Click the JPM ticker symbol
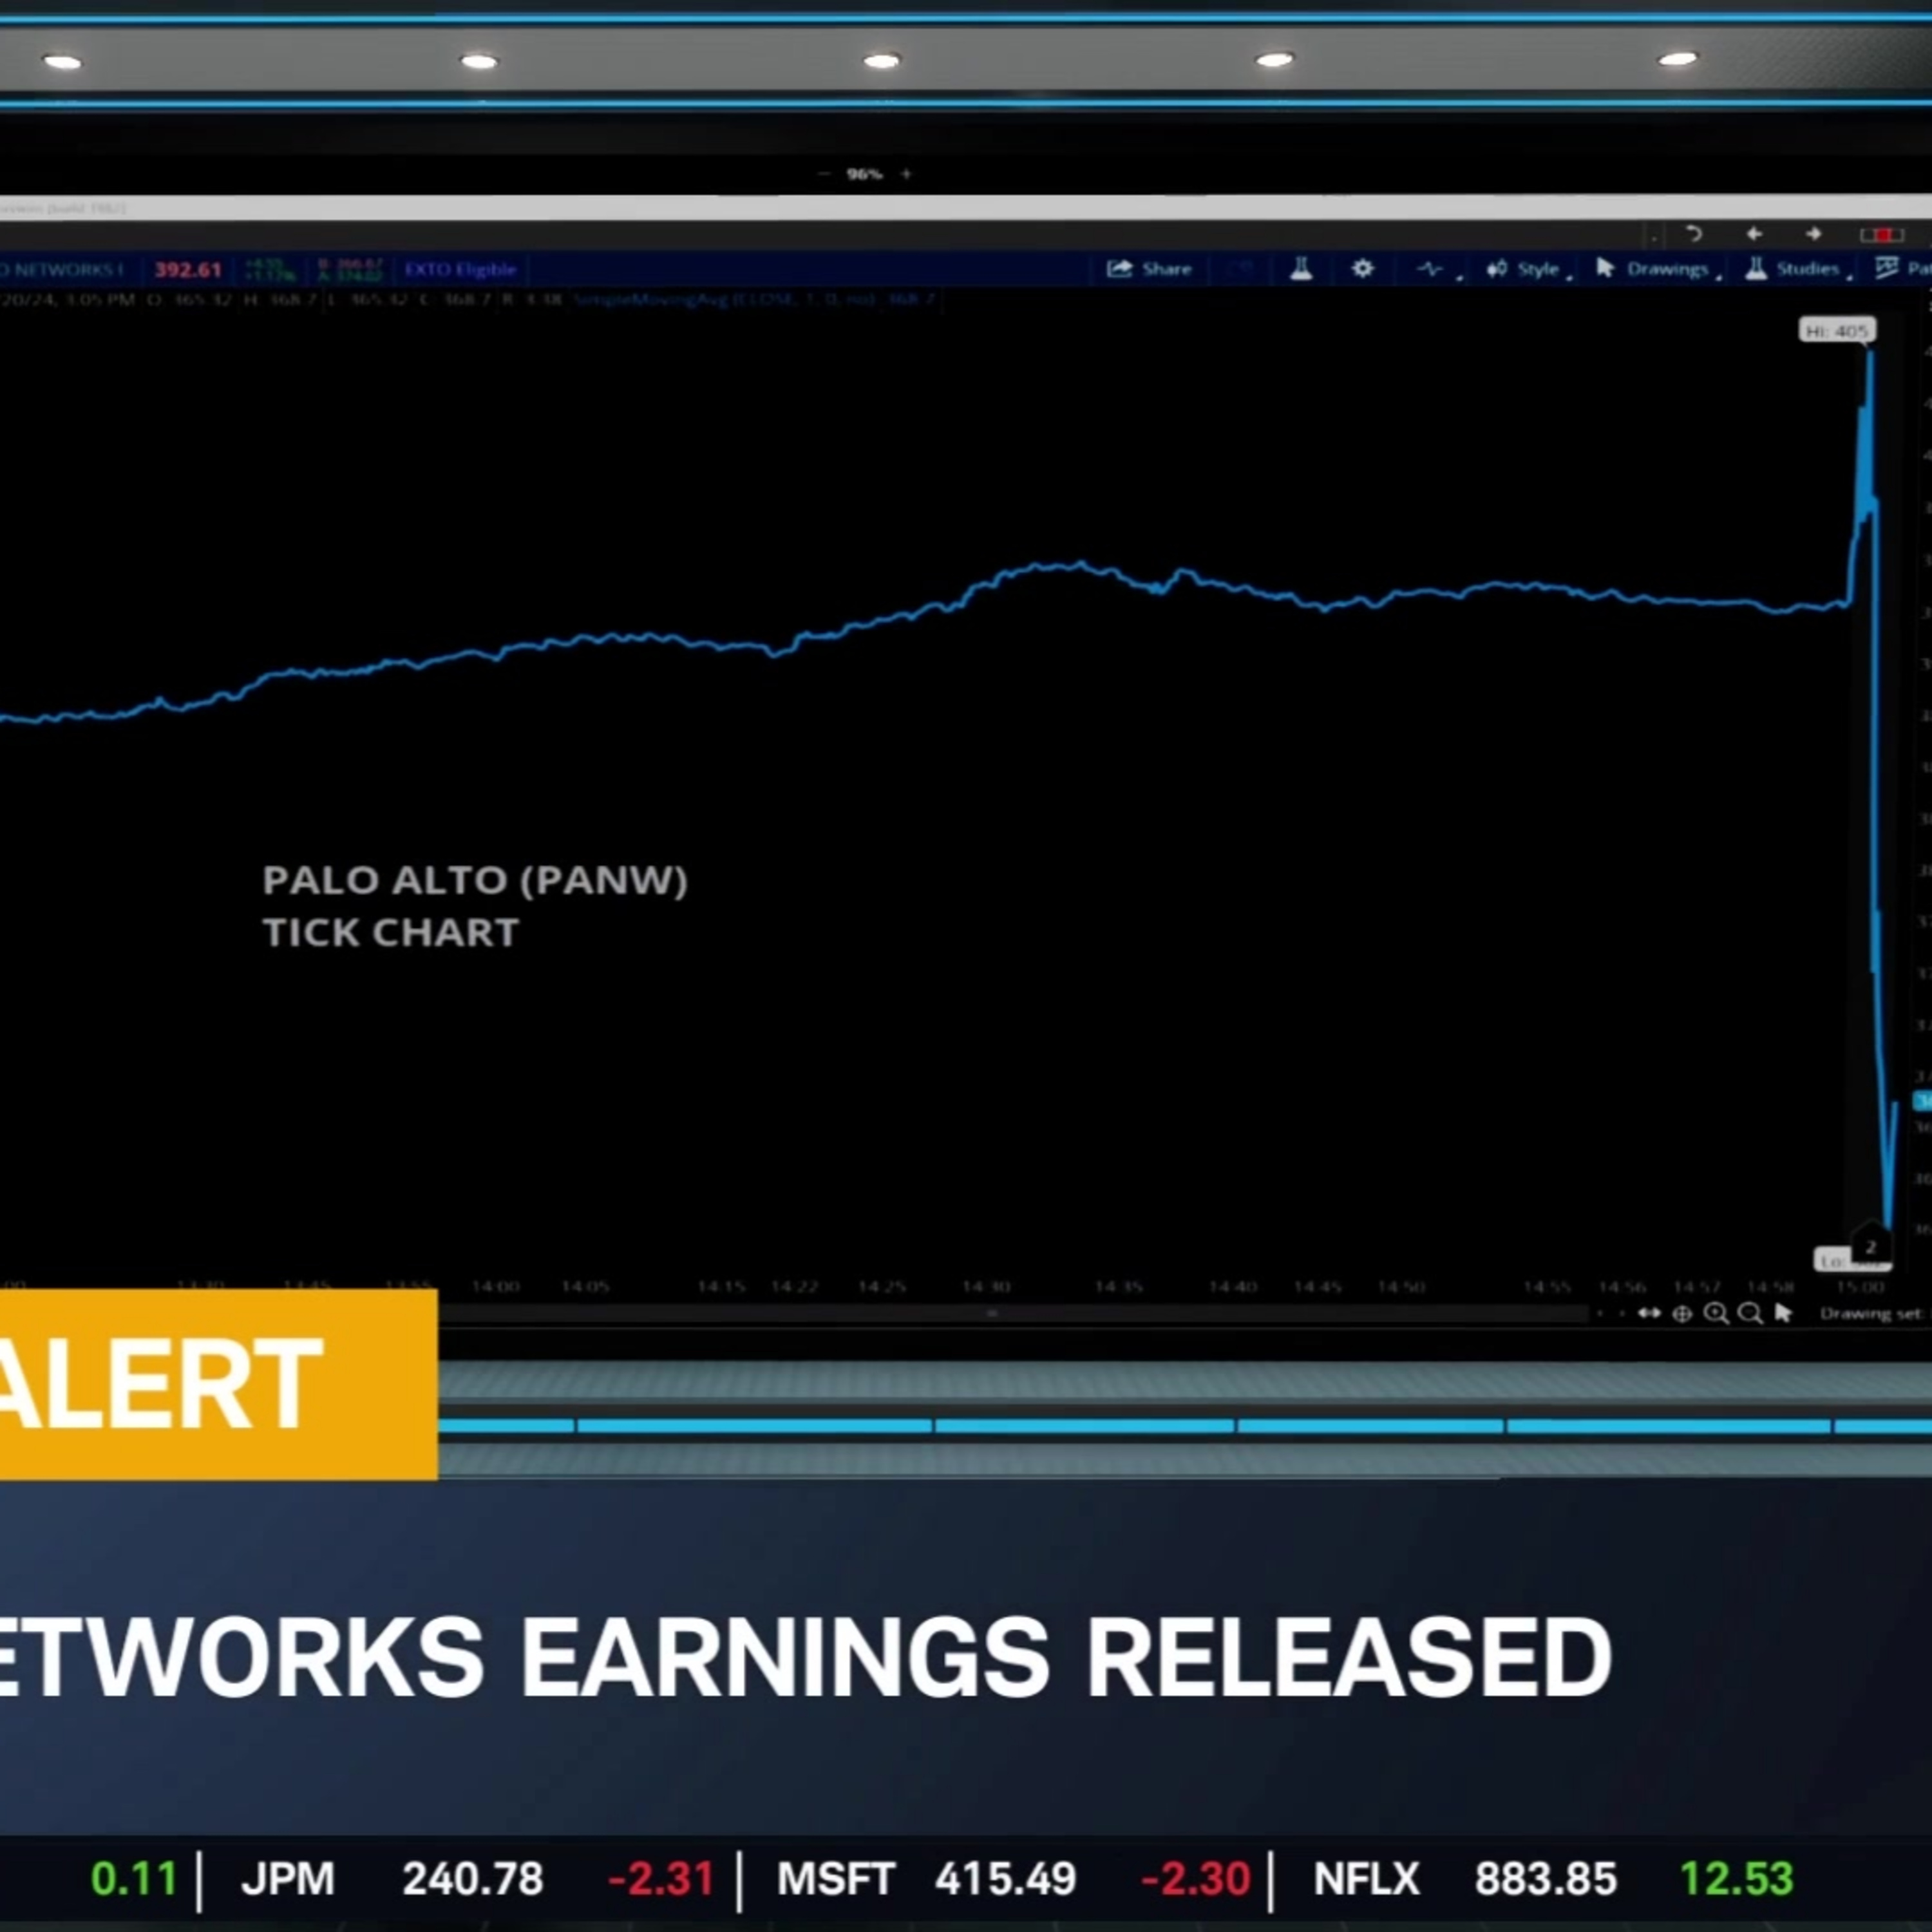The image size is (1932, 1932). point(288,1879)
